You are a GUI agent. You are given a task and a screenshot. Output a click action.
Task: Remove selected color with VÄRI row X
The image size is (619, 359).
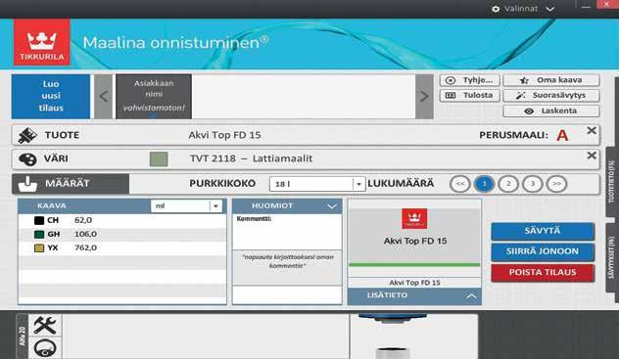[592, 156]
